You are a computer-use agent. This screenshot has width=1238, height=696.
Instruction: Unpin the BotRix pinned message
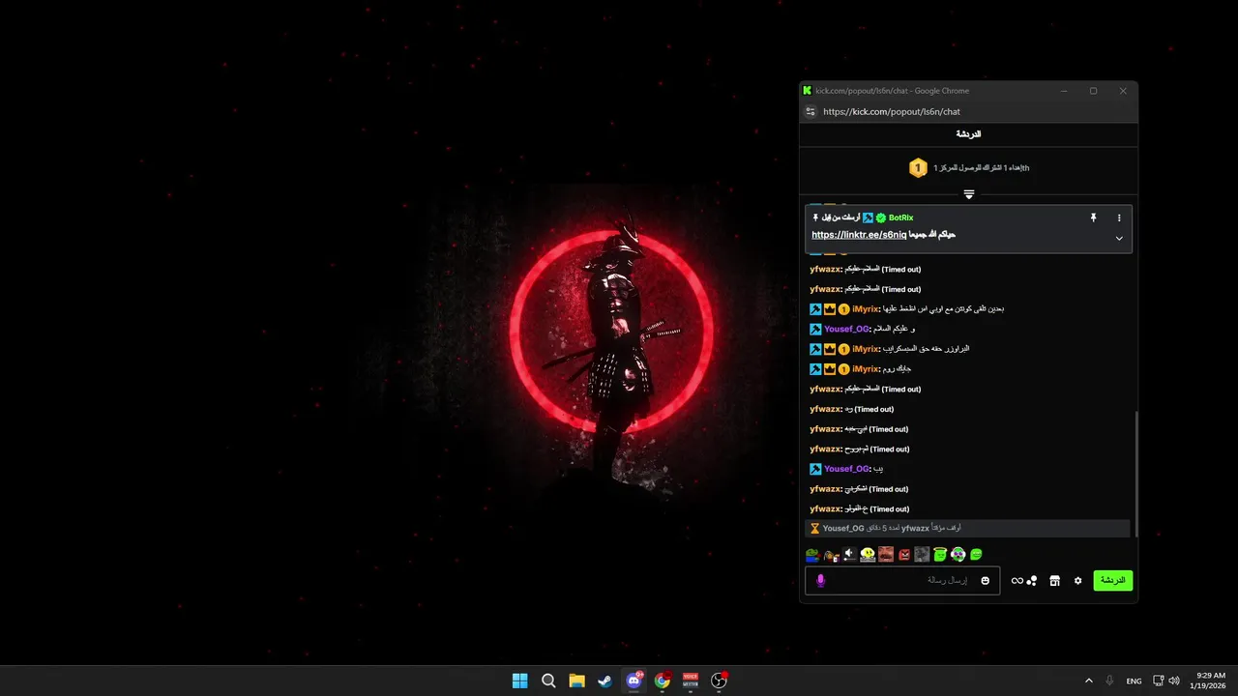tap(1094, 218)
